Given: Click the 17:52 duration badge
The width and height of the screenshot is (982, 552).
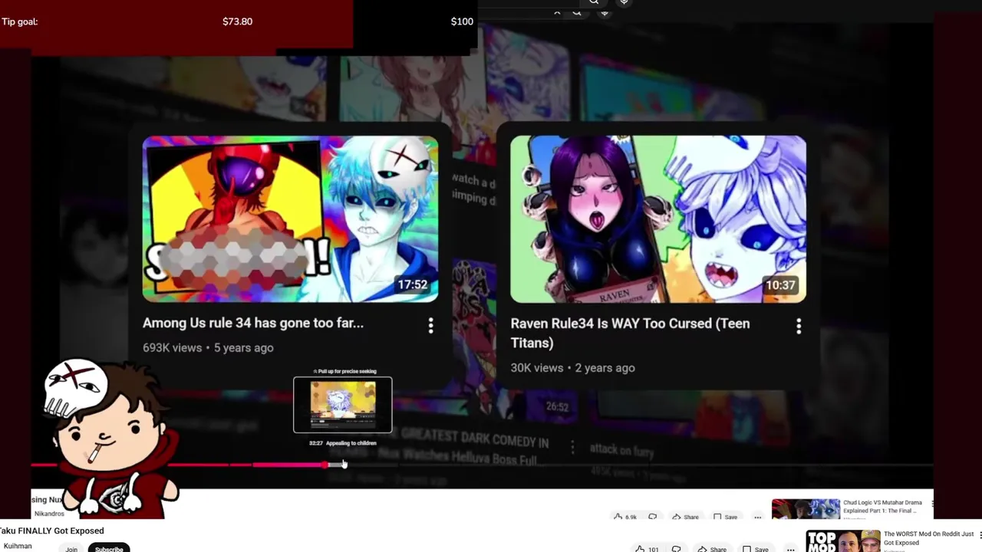Looking at the screenshot, I should [x=412, y=284].
